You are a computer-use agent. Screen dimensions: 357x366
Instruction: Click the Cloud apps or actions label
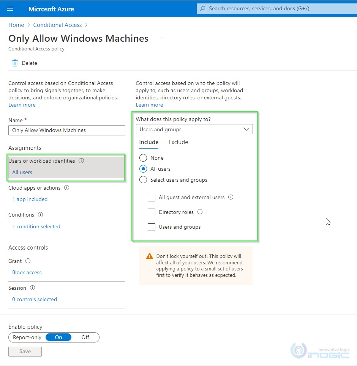click(x=34, y=188)
